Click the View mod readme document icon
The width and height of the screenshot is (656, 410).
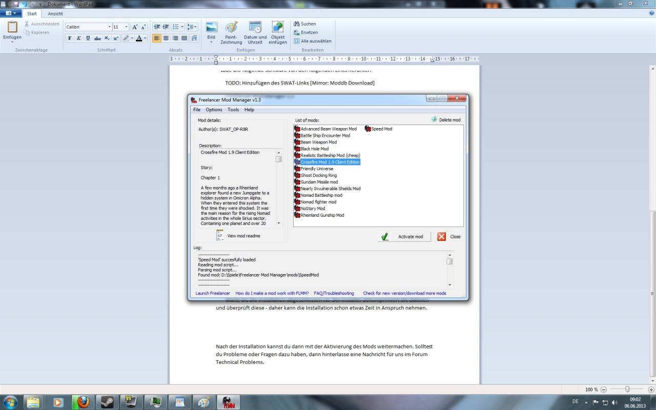pyautogui.click(x=220, y=235)
